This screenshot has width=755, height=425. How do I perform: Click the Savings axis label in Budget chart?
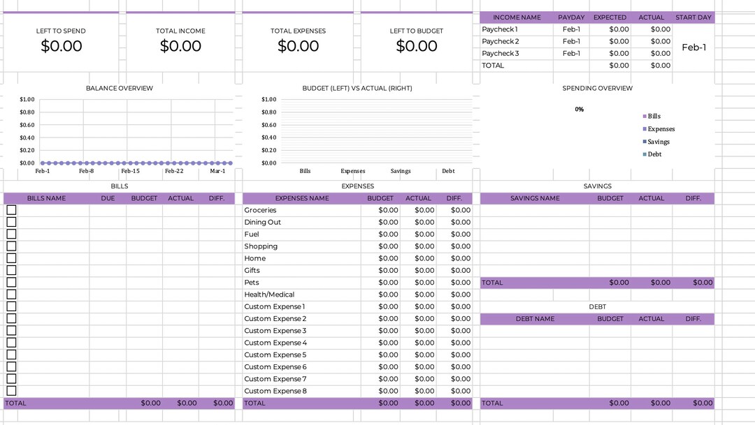point(401,171)
